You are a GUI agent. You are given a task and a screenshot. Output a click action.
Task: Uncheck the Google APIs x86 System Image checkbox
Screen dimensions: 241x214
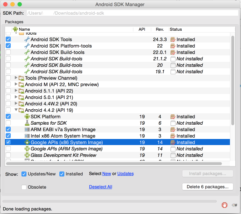point(8,142)
